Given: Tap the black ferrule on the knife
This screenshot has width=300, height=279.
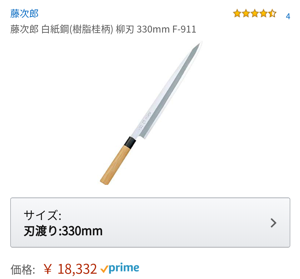Looking at the screenshot, I should [130, 143].
